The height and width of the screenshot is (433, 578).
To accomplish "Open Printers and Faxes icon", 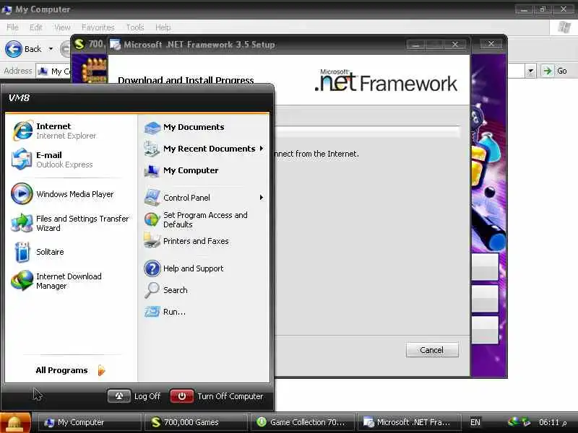I will coord(152,241).
